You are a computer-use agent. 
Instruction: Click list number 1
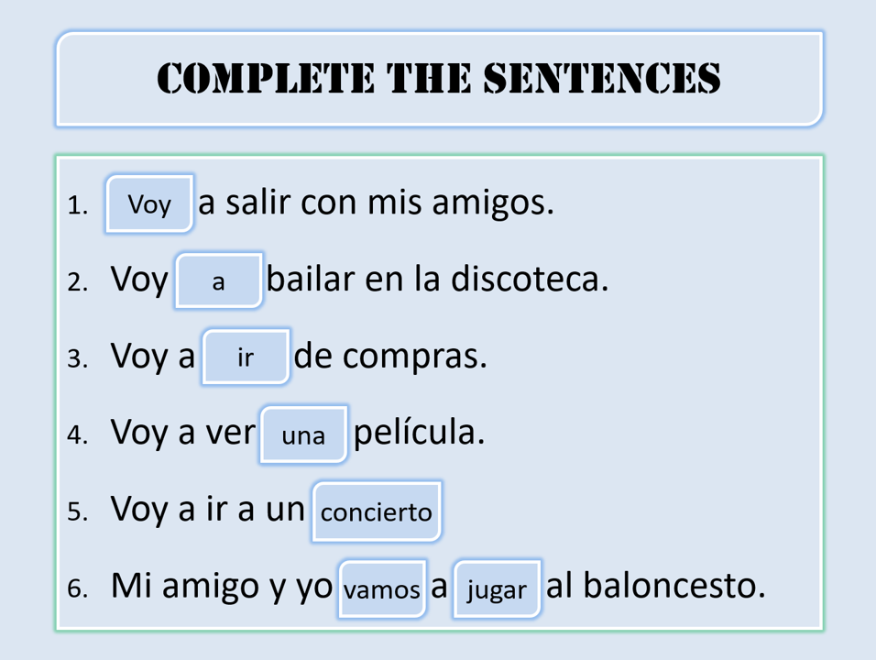coord(78,205)
